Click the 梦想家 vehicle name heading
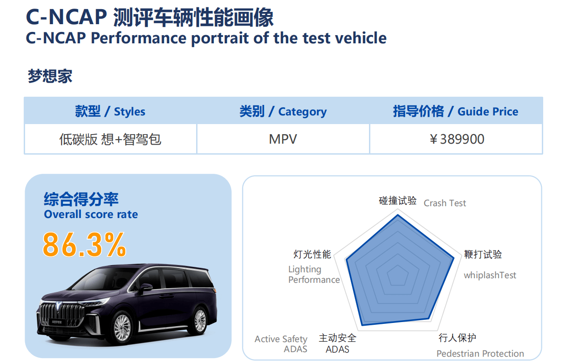This screenshot has width=566, height=364. pyautogui.click(x=50, y=76)
